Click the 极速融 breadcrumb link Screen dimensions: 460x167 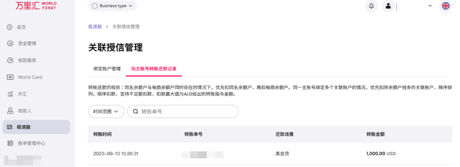pos(95,27)
